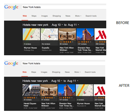135x112 pixels.
Task: Open the News tab in the BEFORE screenshot
Action: tap(68, 16)
